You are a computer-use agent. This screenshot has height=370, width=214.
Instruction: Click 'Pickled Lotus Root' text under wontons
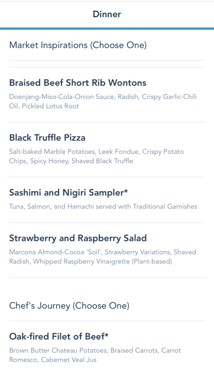[x=50, y=106]
